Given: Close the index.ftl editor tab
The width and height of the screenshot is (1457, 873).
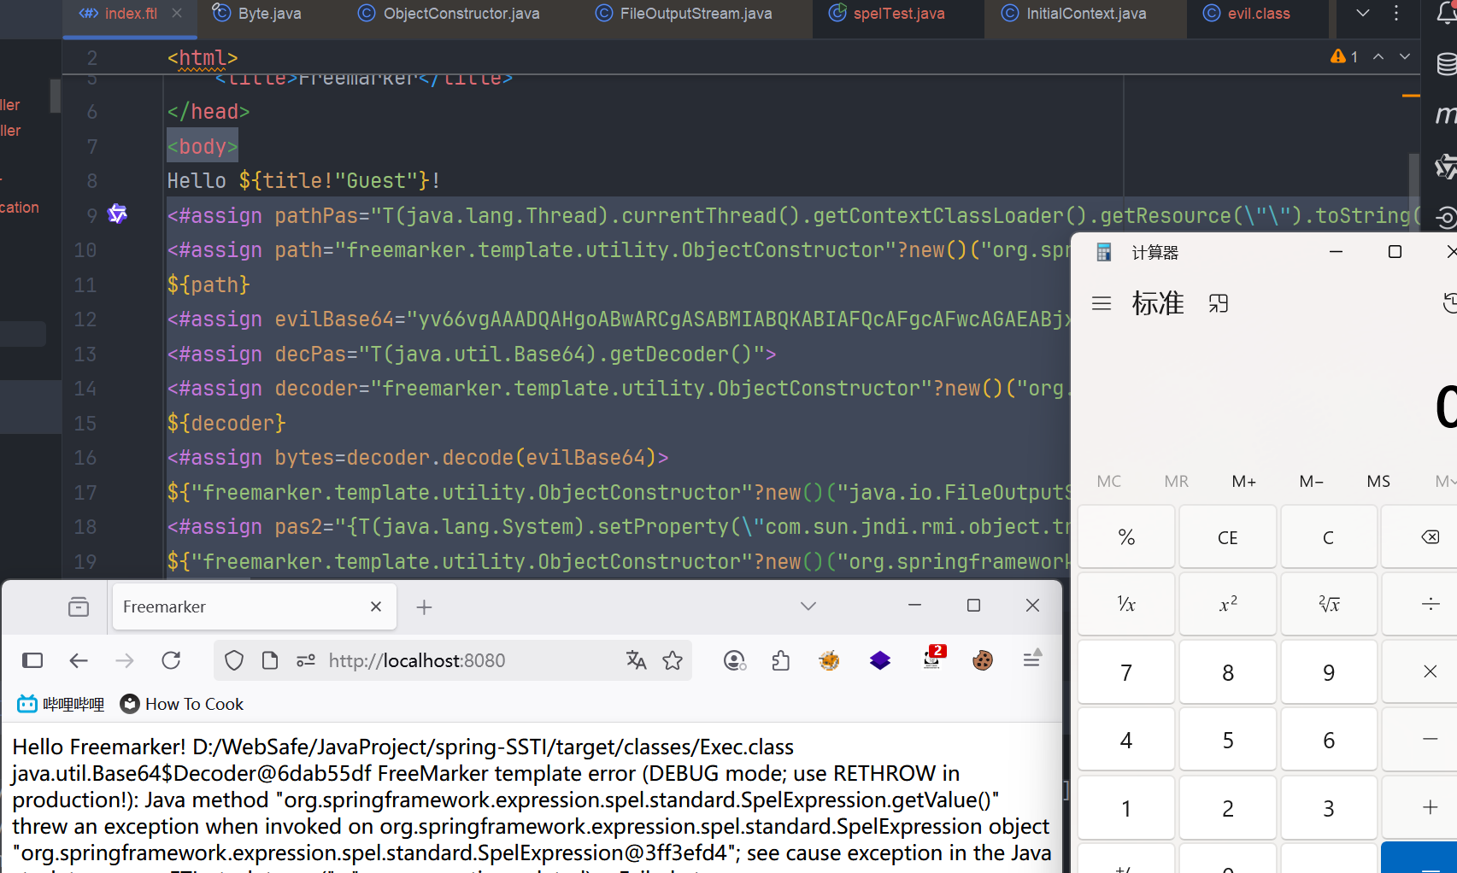Looking at the screenshot, I should pos(177,14).
